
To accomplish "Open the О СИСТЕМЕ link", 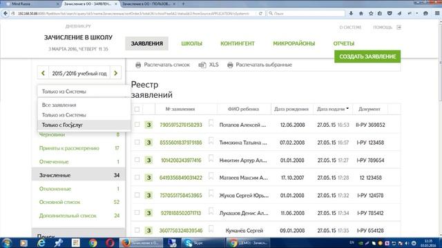I will pyautogui.click(x=350, y=28).
